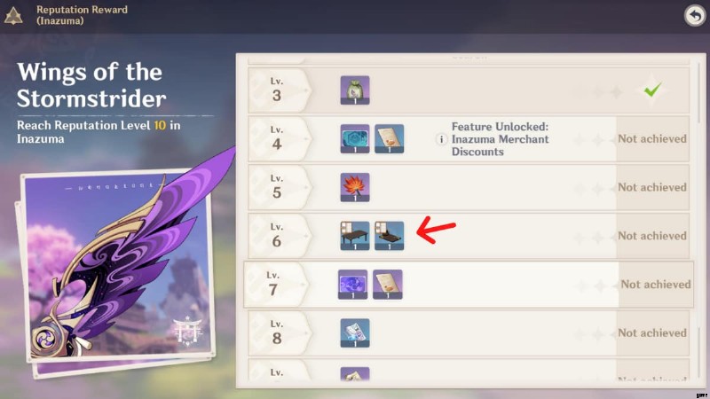Select the Lv. 5 level row label
Screen dimensions: 710x399
277,187
